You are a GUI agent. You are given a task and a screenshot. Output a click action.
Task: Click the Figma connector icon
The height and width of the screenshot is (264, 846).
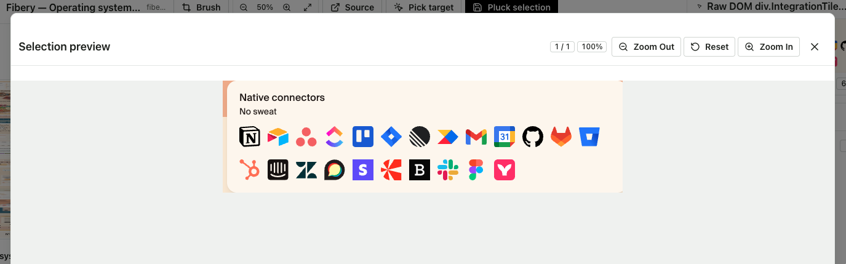click(476, 170)
